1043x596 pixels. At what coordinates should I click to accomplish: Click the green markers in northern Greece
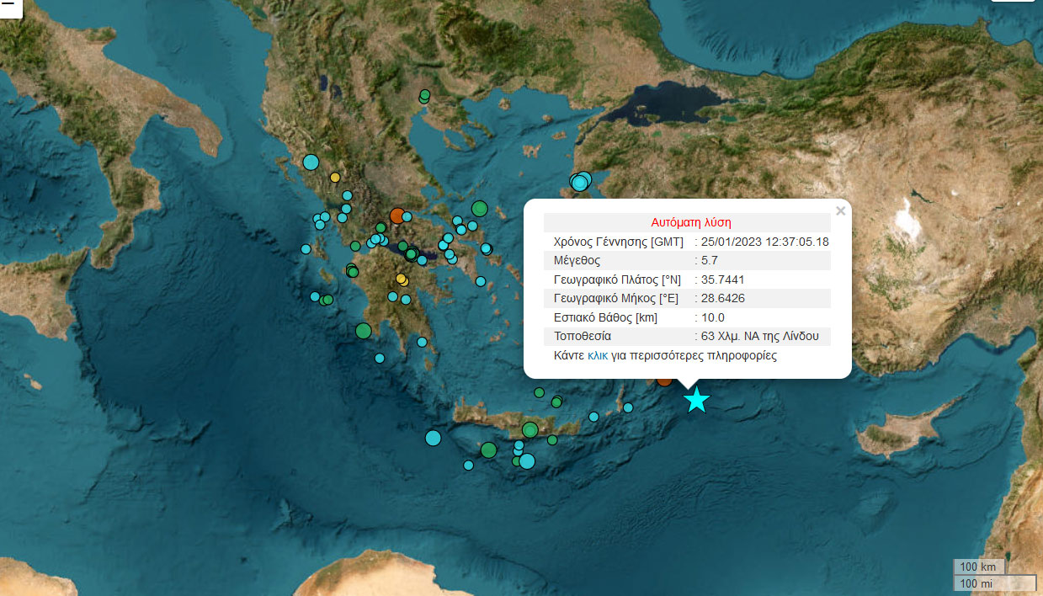(x=424, y=96)
